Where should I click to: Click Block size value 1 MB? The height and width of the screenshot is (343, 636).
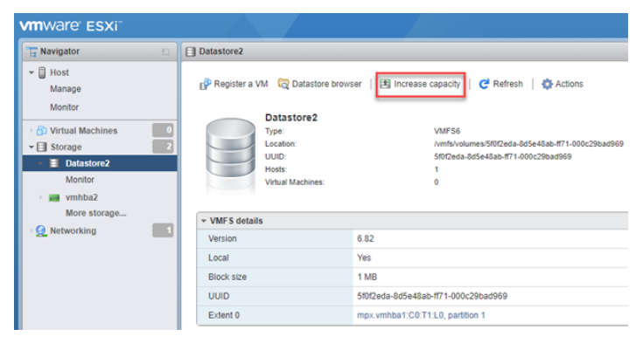click(367, 277)
